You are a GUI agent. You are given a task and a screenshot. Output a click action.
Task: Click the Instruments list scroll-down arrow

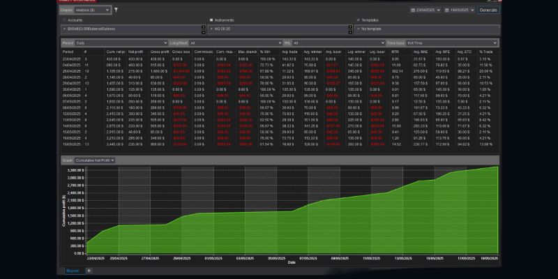coord(351,32)
